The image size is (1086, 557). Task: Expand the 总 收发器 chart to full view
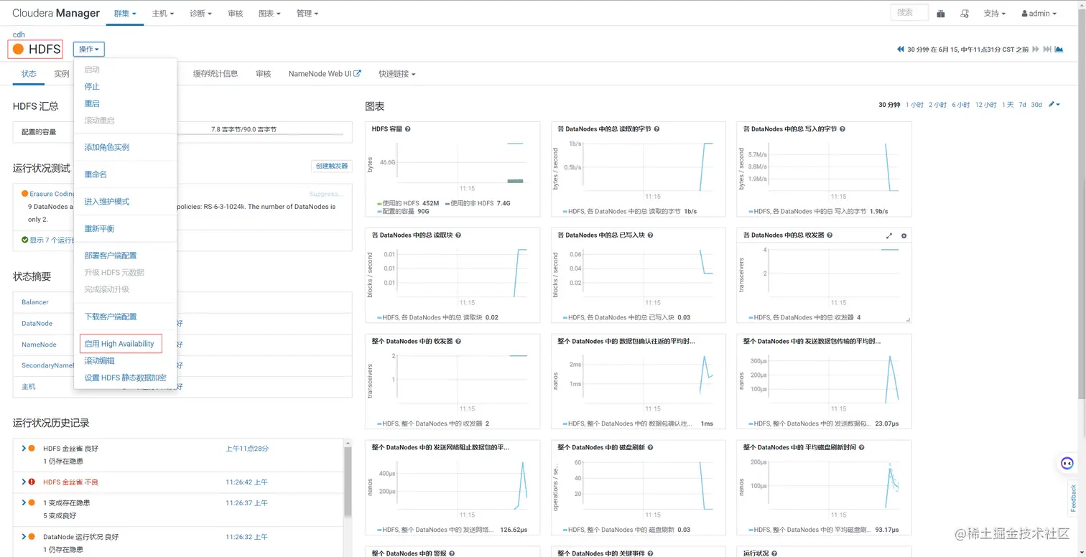coord(889,235)
